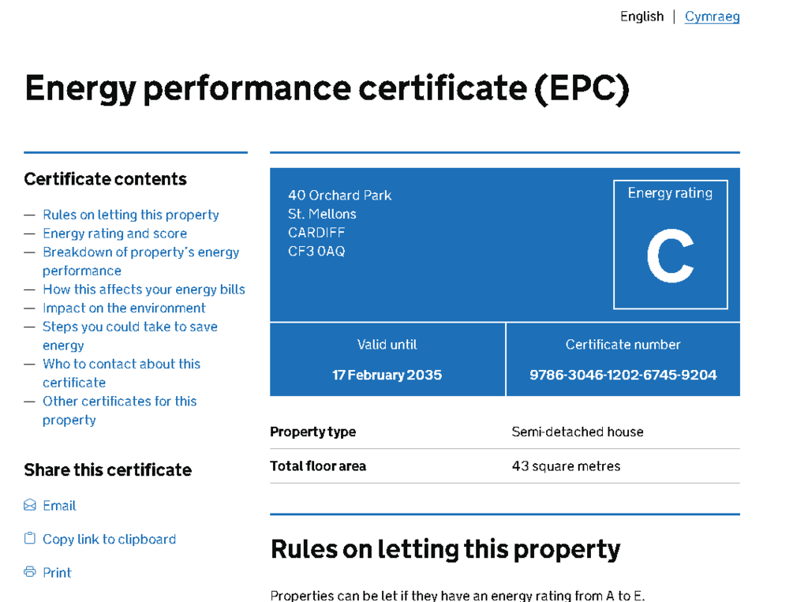Screen dimensions: 808x602
Task: Click the postcode CF3 0AQ
Action: pyautogui.click(x=316, y=251)
